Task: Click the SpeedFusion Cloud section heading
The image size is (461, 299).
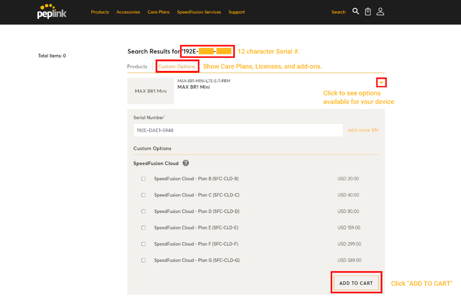Action: (x=156, y=163)
